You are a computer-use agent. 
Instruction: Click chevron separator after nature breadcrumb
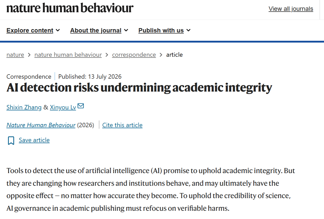[x=29, y=55]
